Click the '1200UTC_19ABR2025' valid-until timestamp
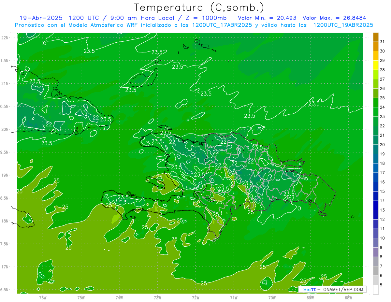 tap(343, 25)
